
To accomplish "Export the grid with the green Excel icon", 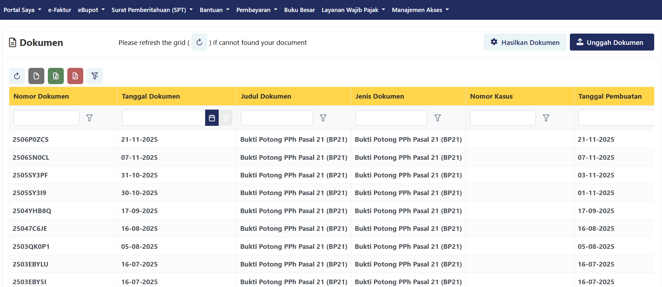I will click(x=56, y=76).
